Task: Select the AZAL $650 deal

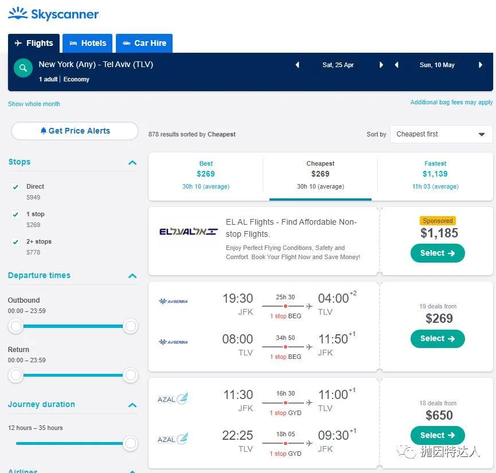Action: click(438, 435)
